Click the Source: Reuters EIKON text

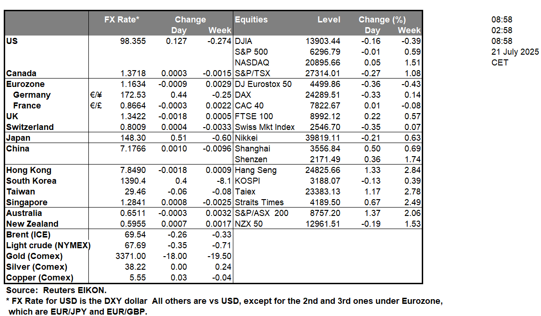click(x=56, y=290)
